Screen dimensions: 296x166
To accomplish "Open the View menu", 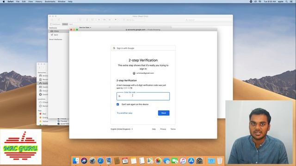I will click(x=31, y=1).
